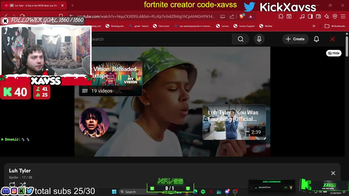Open the saved passwords bookmark
Viewport: 349px width, 196px height.
(193, 26)
